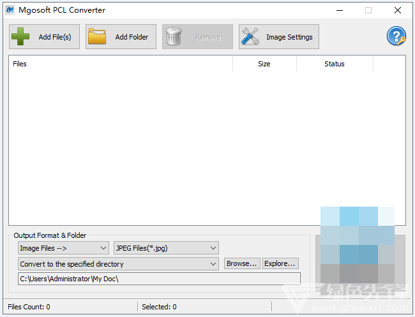The width and height of the screenshot is (415, 317).
Task: Close the Mgosoft PCL Converter window
Action: point(398,10)
